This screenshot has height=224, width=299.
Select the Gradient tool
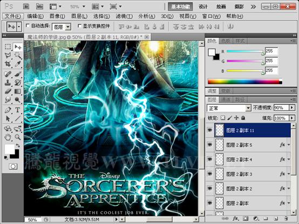tap(18, 91)
